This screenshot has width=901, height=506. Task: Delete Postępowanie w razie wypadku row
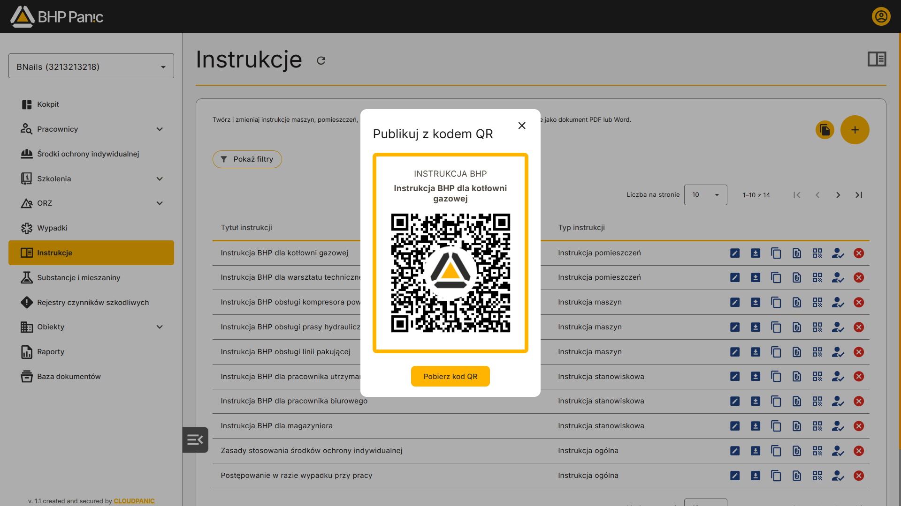pyautogui.click(x=859, y=476)
